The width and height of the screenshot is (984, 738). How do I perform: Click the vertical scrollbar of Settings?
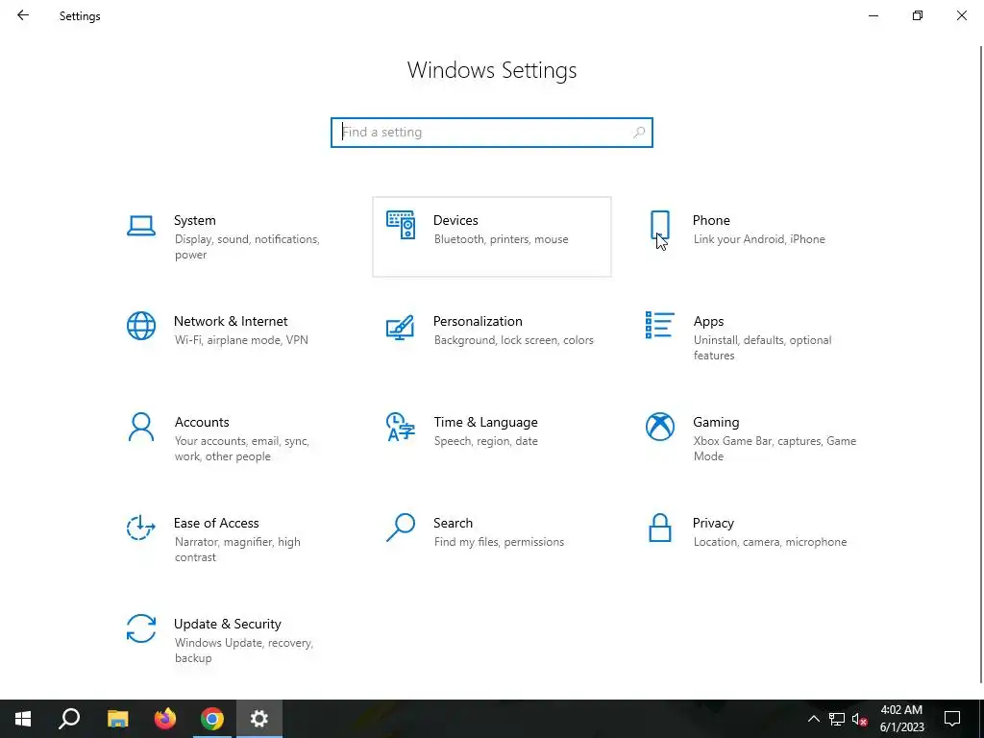[x=981, y=364]
